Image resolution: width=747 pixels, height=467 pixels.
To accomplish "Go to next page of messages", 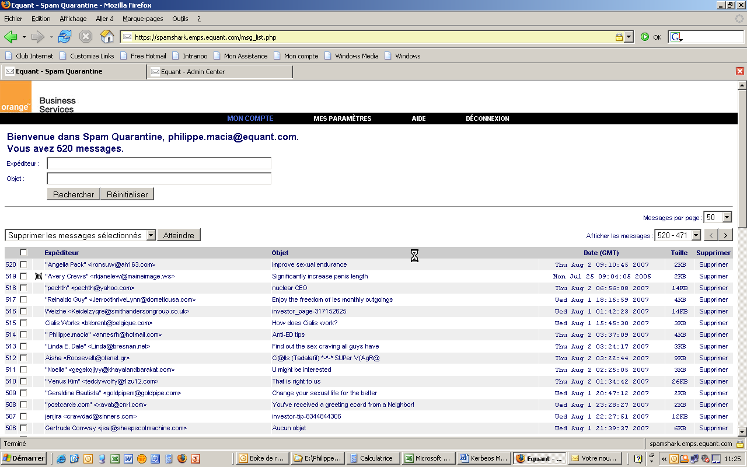I will [725, 235].
